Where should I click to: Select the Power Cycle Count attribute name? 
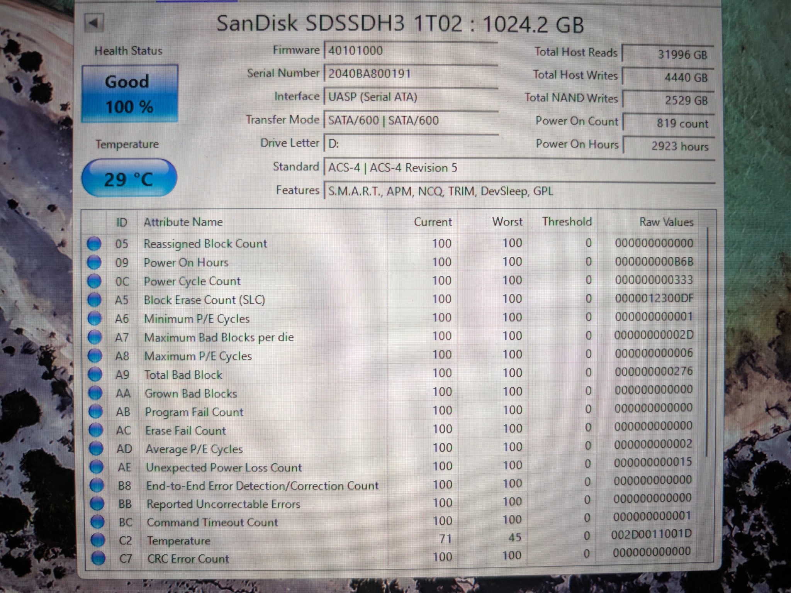tap(192, 281)
